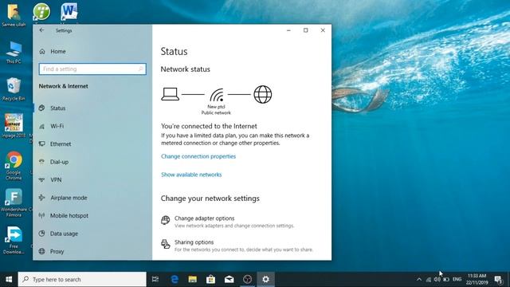
Task: Click the Change adapter options globe icon
Action: [x=165, y=220]
